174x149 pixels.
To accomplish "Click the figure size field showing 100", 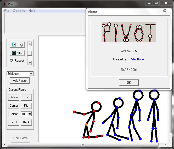I will click(24, 114).
